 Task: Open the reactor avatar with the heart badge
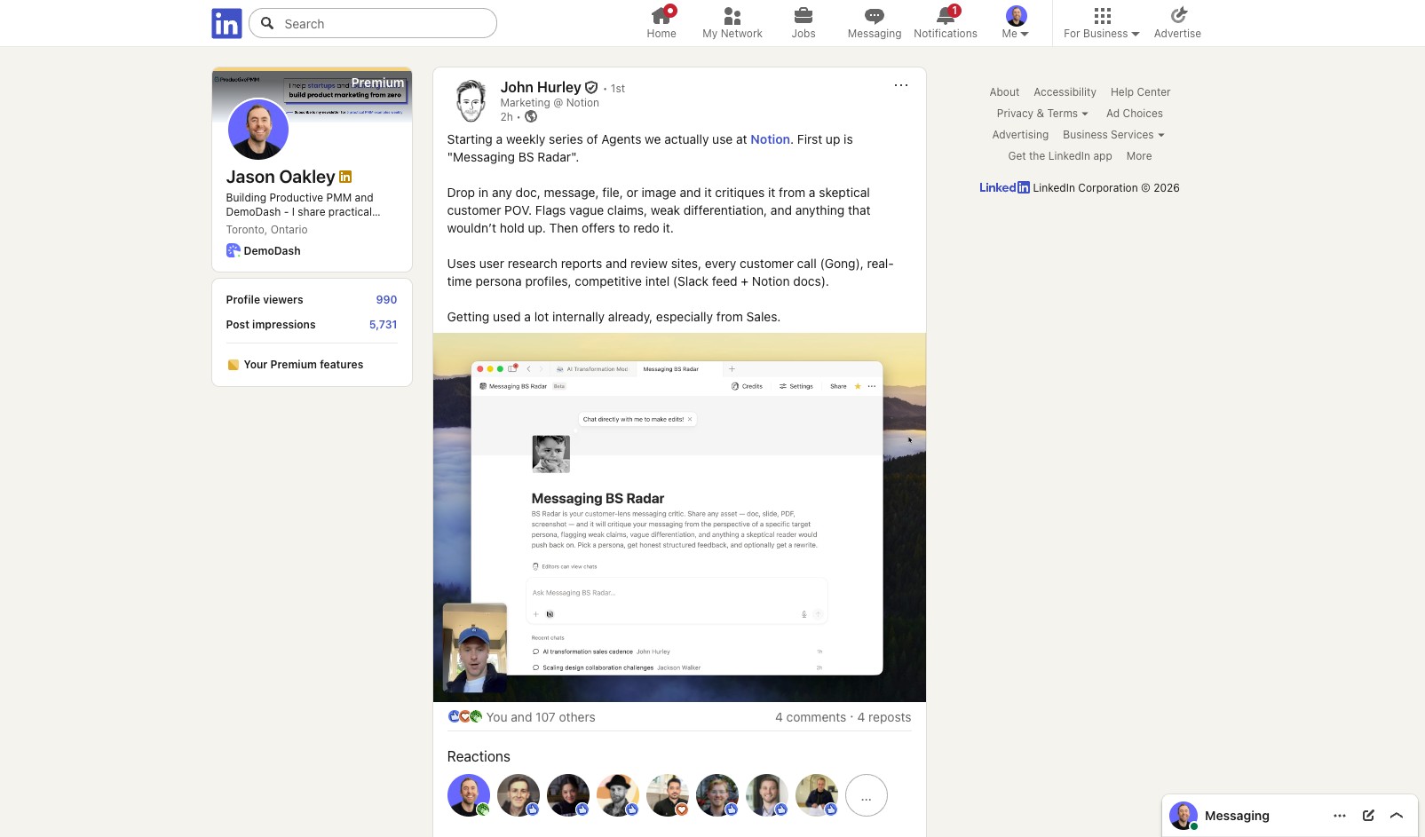tap(668, 795)
